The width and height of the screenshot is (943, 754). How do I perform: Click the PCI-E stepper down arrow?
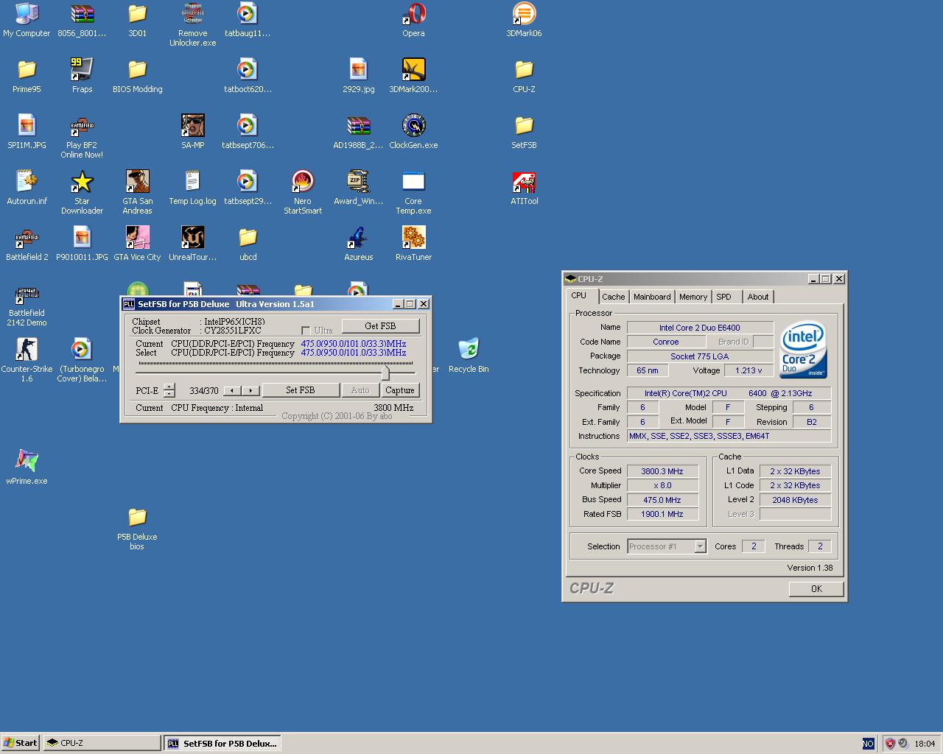(x=169, y=393)
